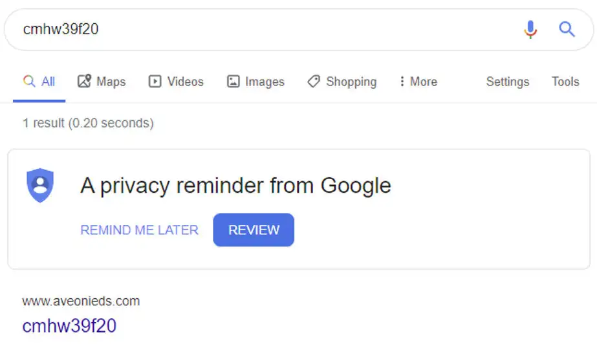This screenshot has width=597, height=348.
Task: Open the Settings menu
Action: click(508, 82)
